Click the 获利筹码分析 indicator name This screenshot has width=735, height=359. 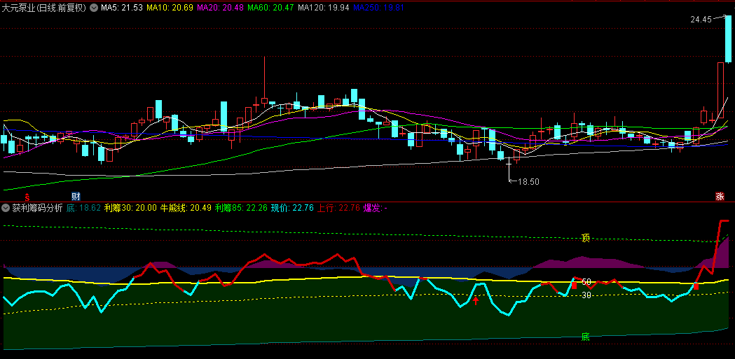[x=37, y=208]
